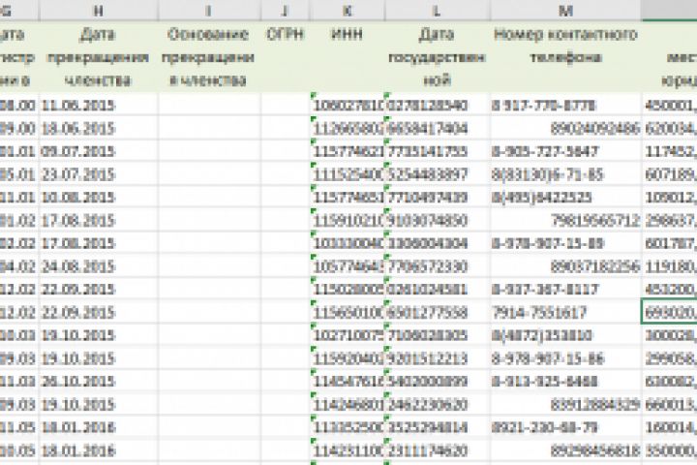Select the date cell 10.08.2015

coord(98,198)
